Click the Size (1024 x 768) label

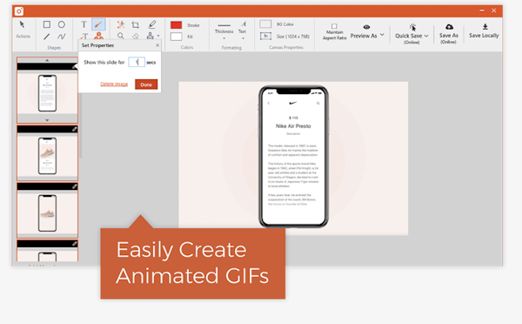[x=293, y=37]
